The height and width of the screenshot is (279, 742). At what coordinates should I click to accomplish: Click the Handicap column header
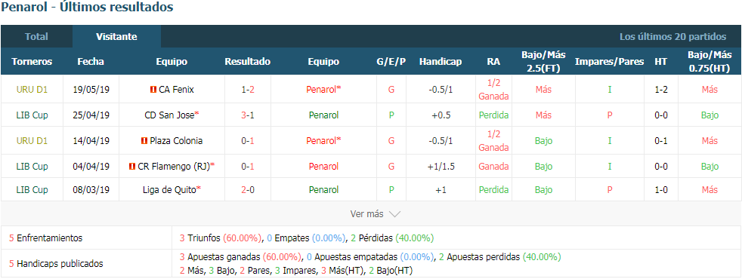click(x=440, y=61)
